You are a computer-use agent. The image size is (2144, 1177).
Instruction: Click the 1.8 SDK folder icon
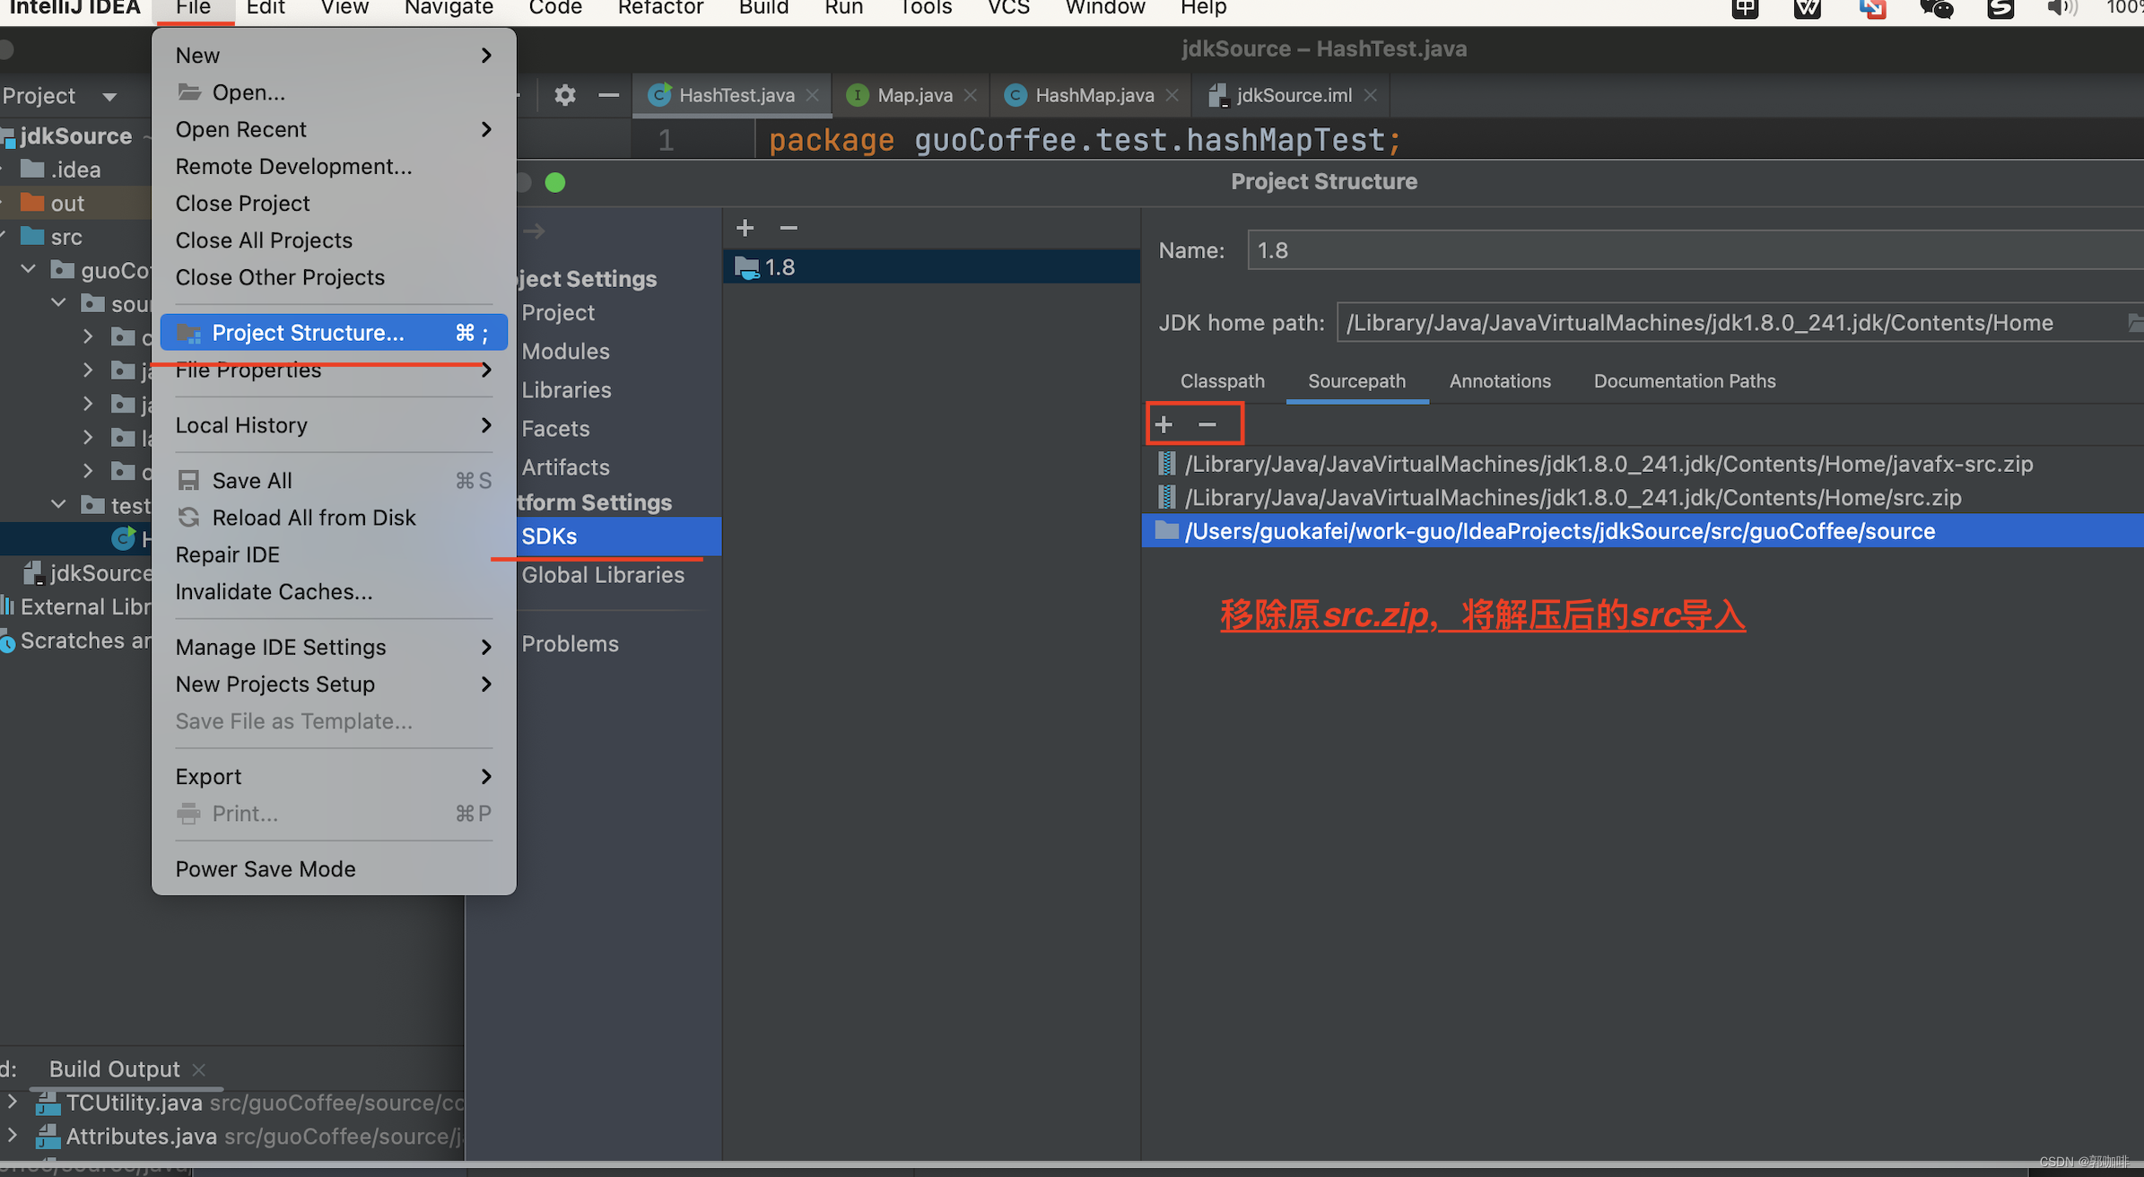pos(746,267)
